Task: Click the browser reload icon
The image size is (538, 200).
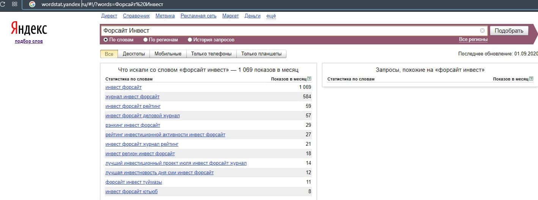Action: (3, 4)
